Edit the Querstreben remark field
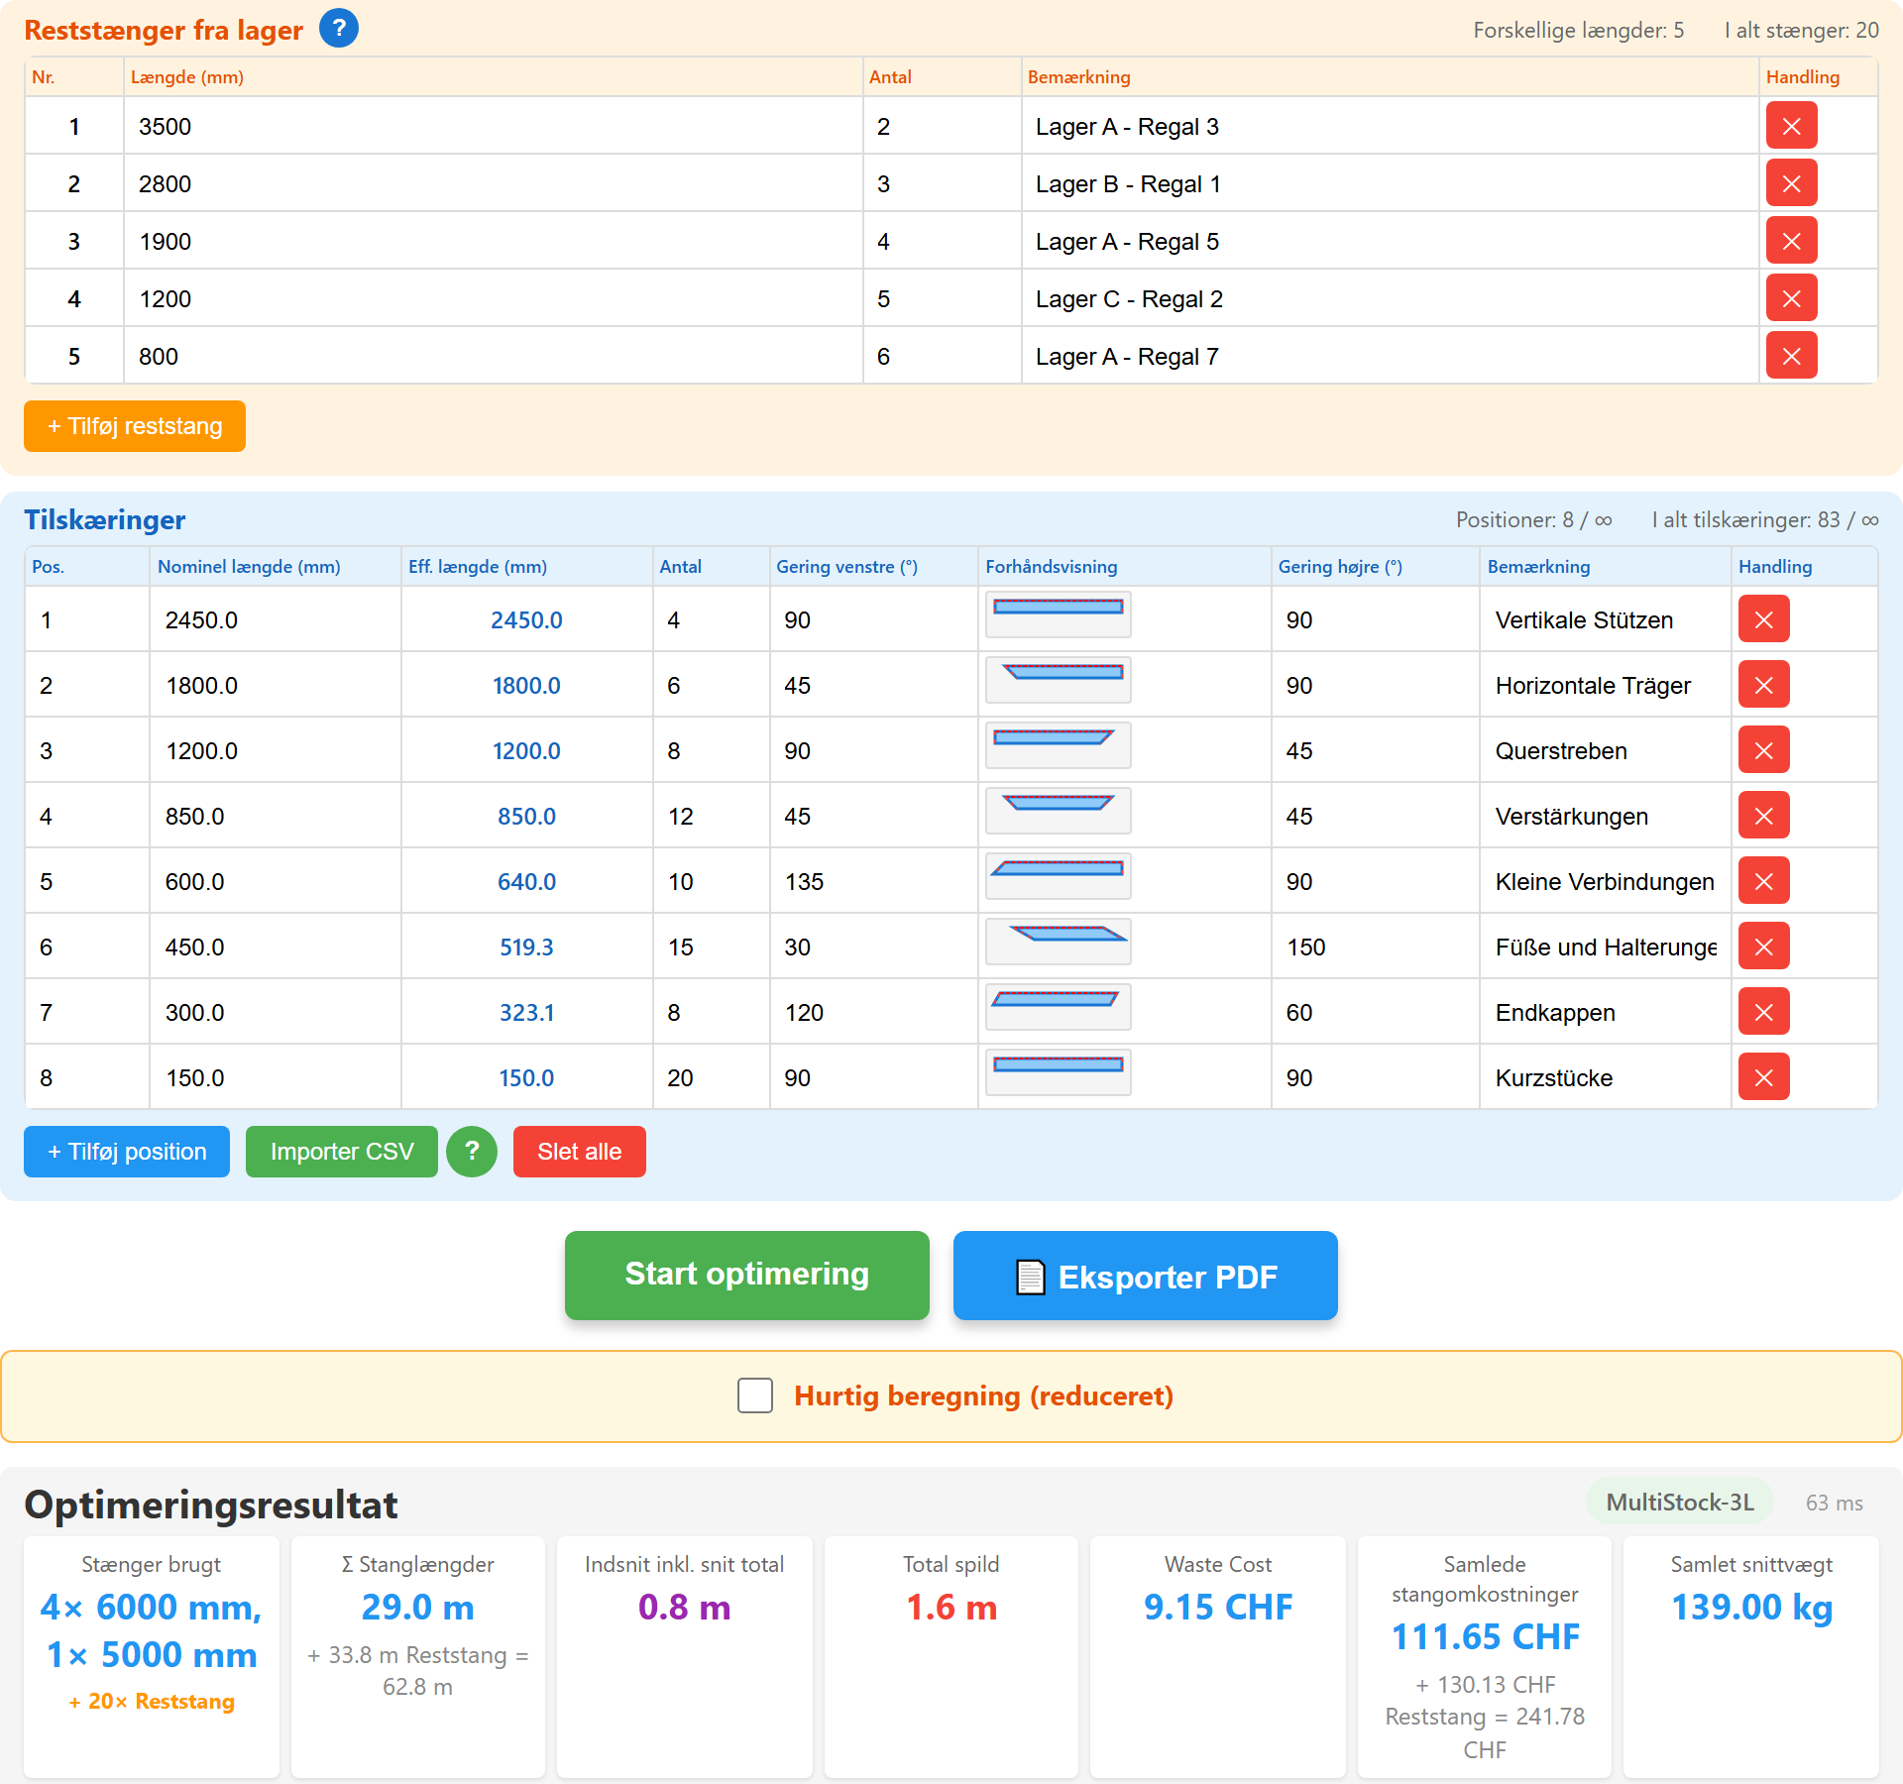The height and width of the screenshot is (1784, 1903). click(x=1606, y=750)
